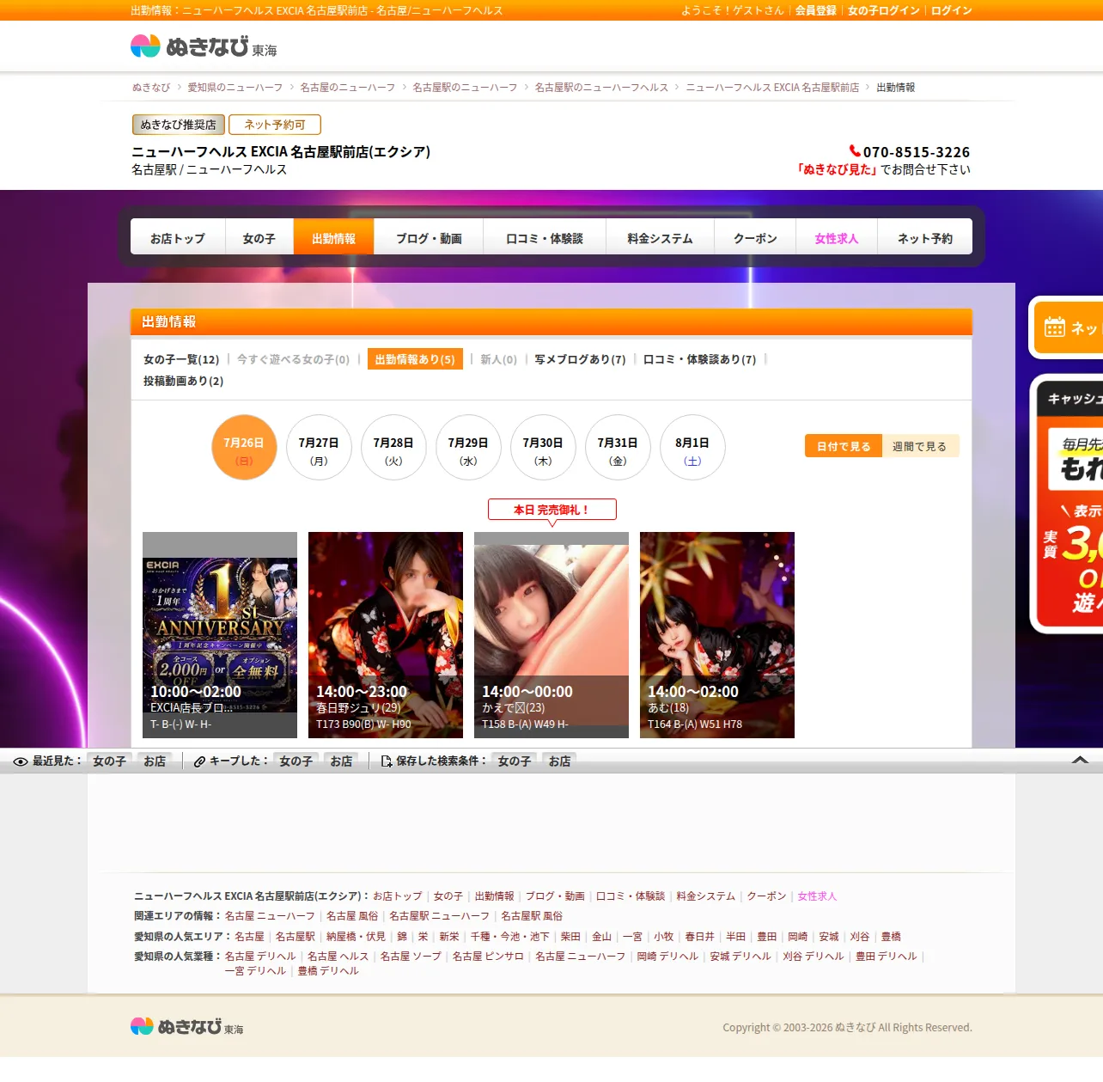Click the 千種・今池・池下 footer link
Image resolution: width=1103 pixels, height=1082 pixels.
tap(509, 936)
